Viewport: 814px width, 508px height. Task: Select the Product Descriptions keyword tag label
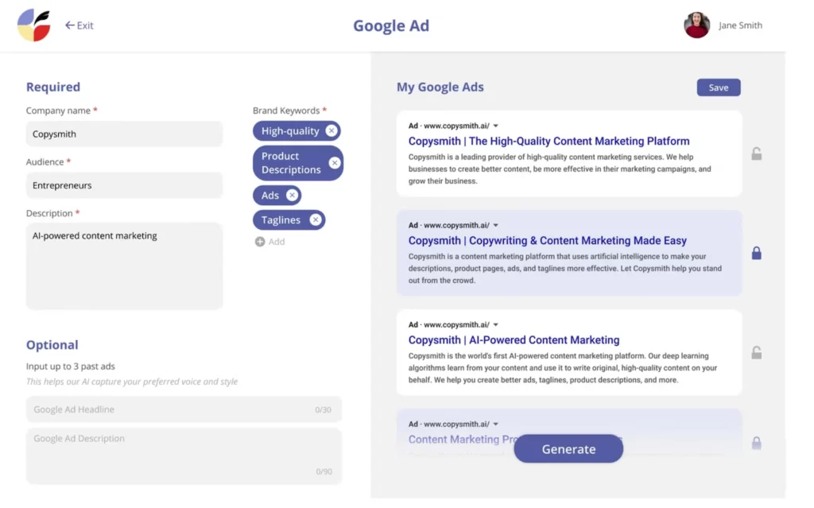pyautogui.click(x=291, y=163)
